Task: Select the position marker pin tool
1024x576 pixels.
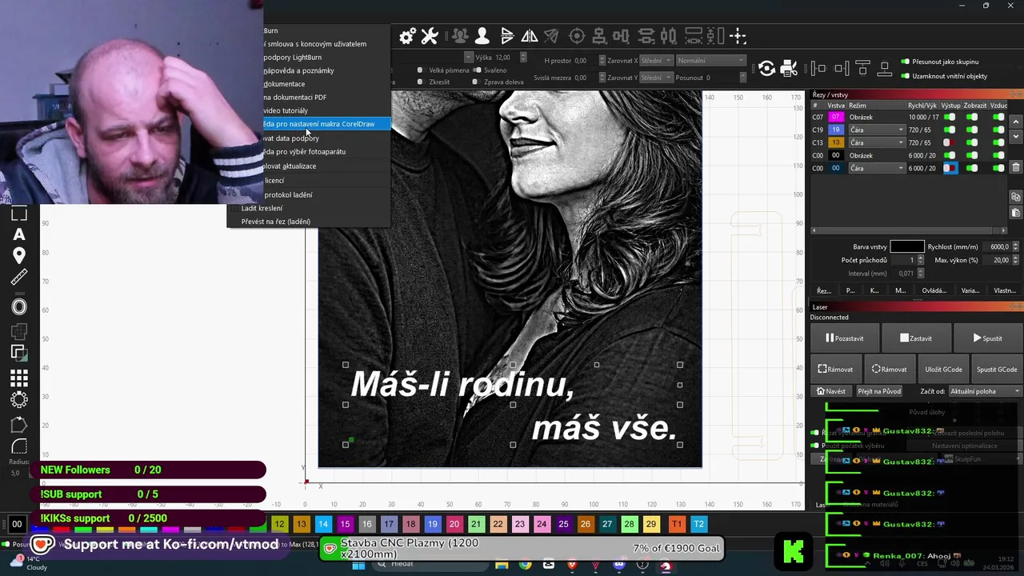Action: point(19,255)
